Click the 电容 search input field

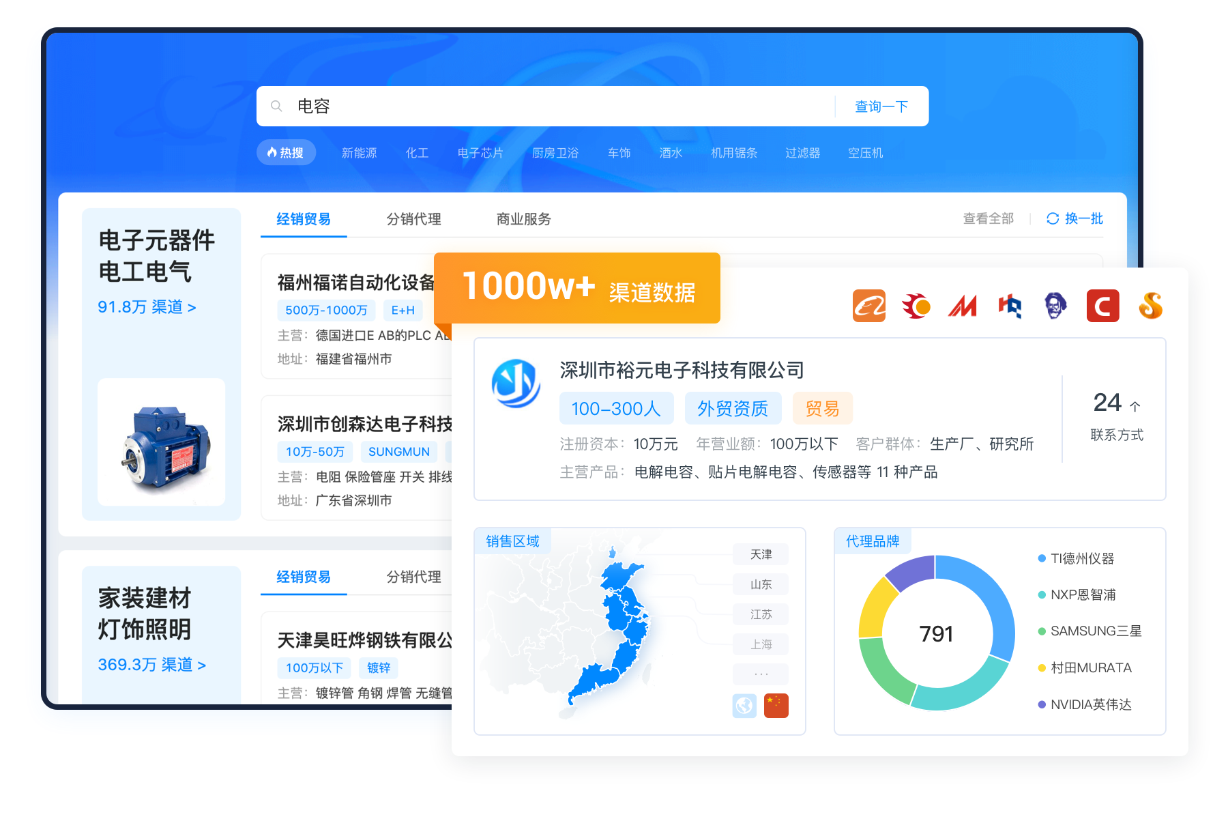(x=546, y=106)
